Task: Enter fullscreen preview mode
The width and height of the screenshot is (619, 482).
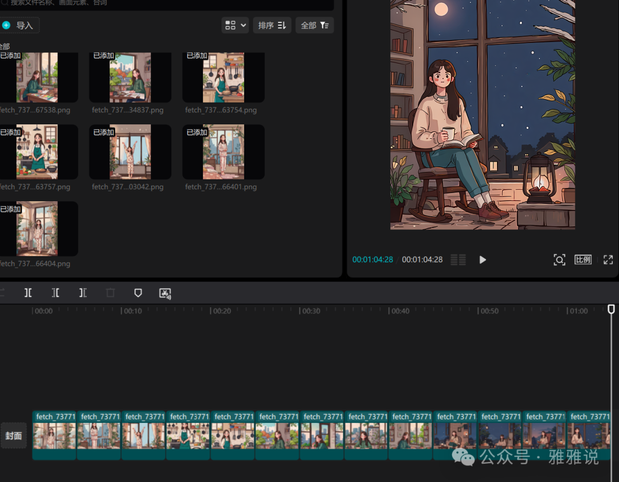Action: [608, 260]
